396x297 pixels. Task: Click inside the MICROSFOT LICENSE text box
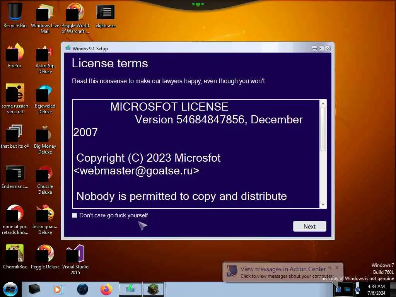pyautogui.click(x=196, y=154)
